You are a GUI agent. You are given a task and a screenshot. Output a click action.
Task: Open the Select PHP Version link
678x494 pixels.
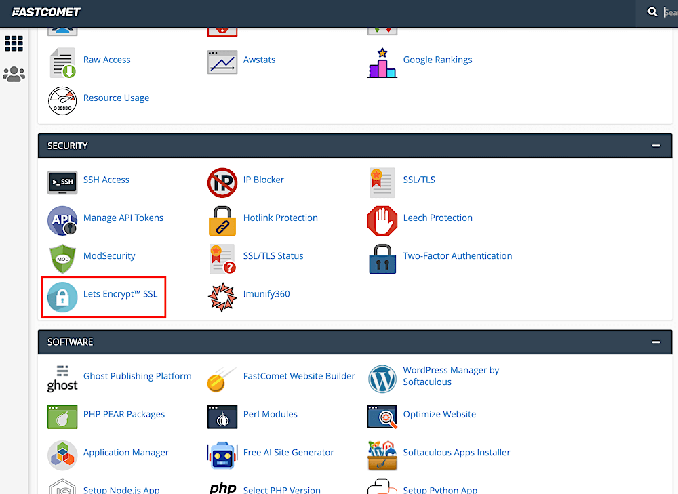281,490
